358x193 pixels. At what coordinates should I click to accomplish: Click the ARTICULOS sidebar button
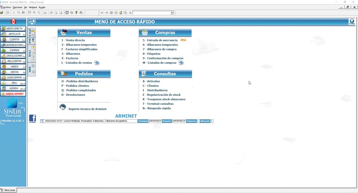pos(13,34)
